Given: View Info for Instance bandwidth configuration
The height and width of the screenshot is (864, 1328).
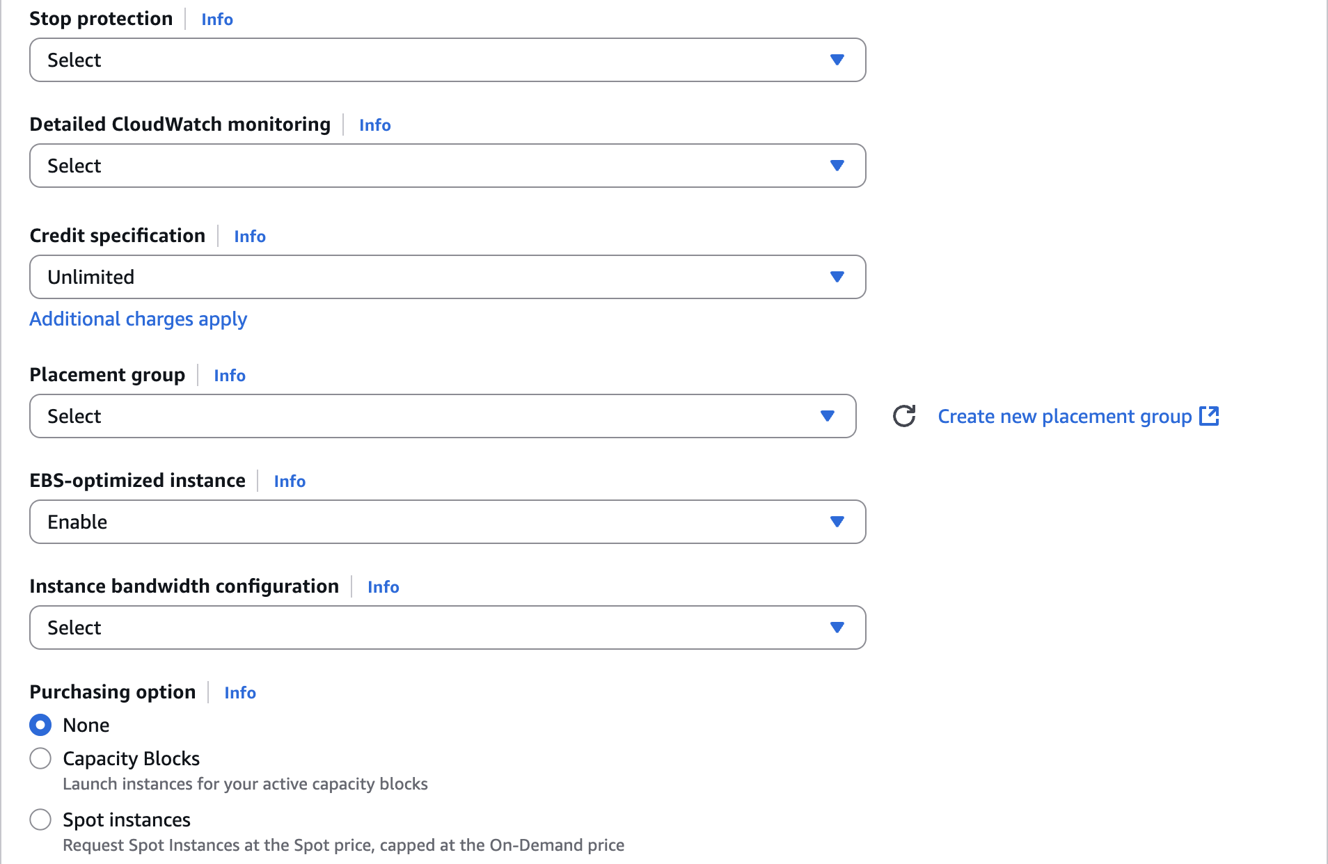Looking at the screenshot, I should 383,587.
